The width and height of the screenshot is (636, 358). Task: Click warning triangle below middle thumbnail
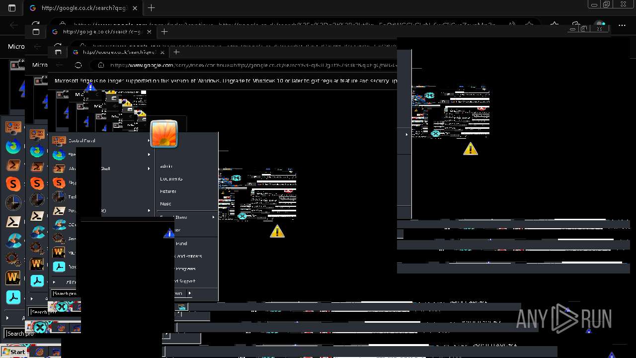pos(277,231)
